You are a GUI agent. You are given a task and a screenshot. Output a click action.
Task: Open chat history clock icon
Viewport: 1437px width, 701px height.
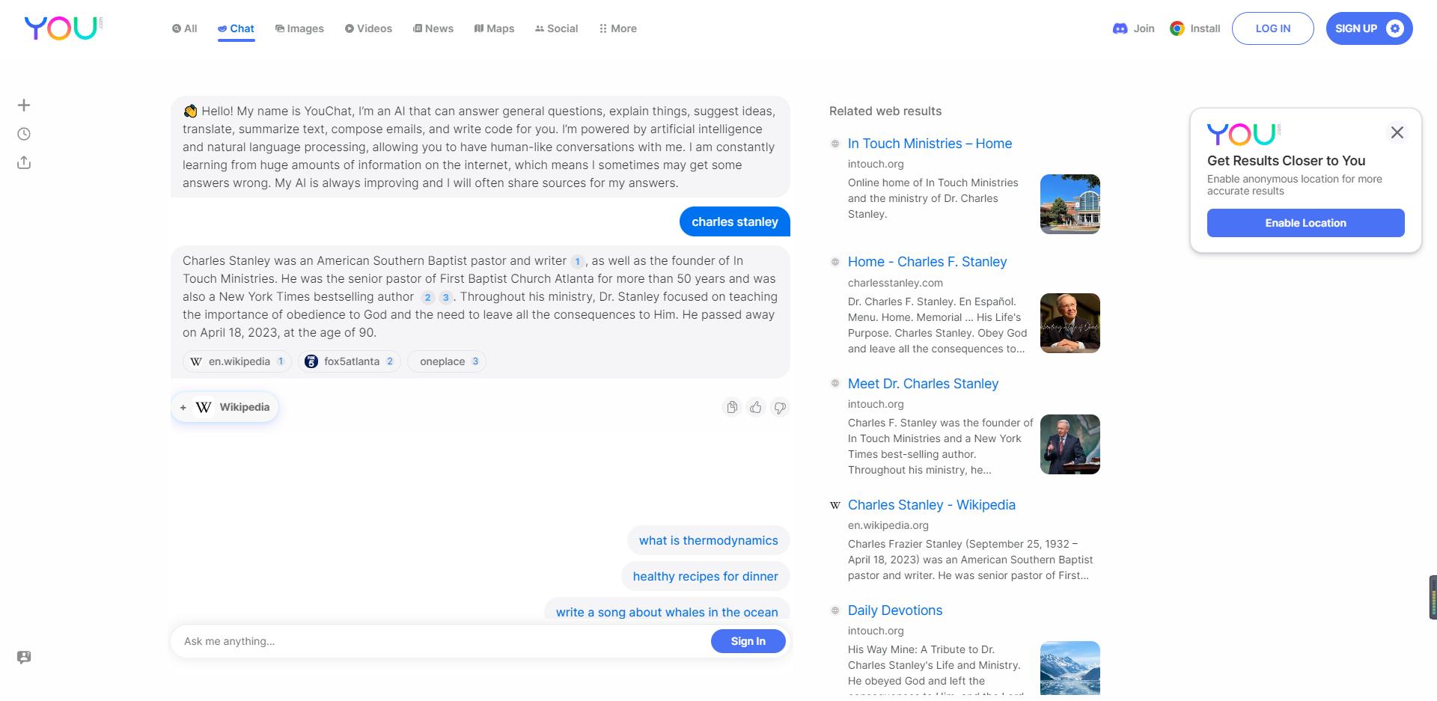(x=24, y=134)
